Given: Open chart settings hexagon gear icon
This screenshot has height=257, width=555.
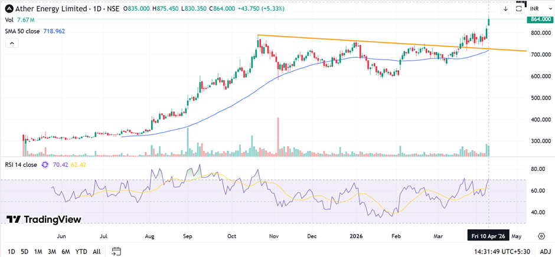Looking at the screenshot, I should point(541,236).
